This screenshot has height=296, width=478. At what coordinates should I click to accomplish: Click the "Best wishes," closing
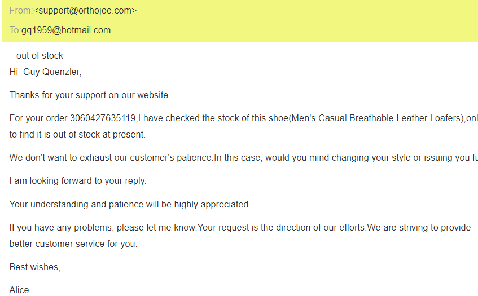(35, 267)
